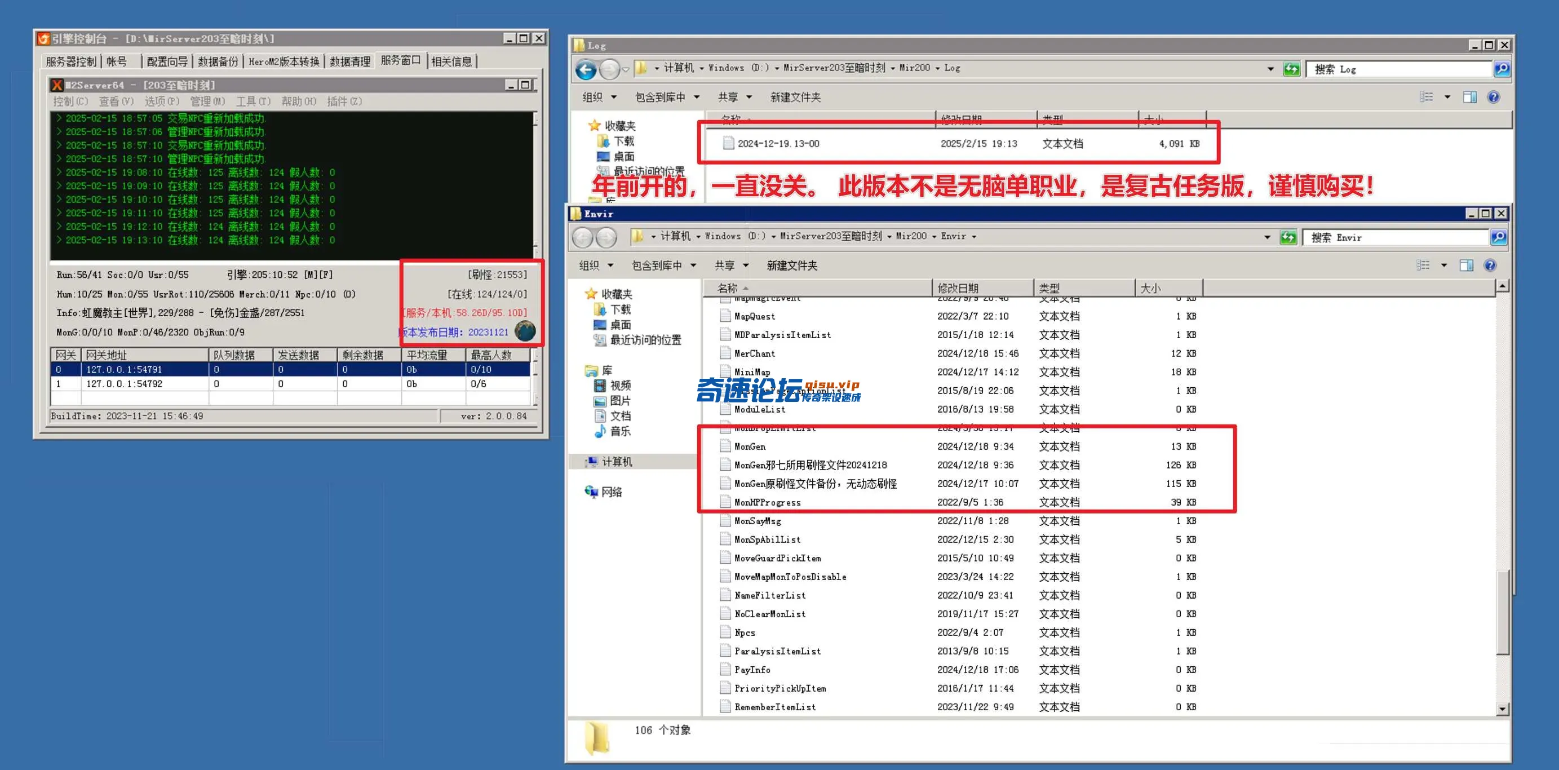Switch to 相关信息 tab

coord(451,62)
